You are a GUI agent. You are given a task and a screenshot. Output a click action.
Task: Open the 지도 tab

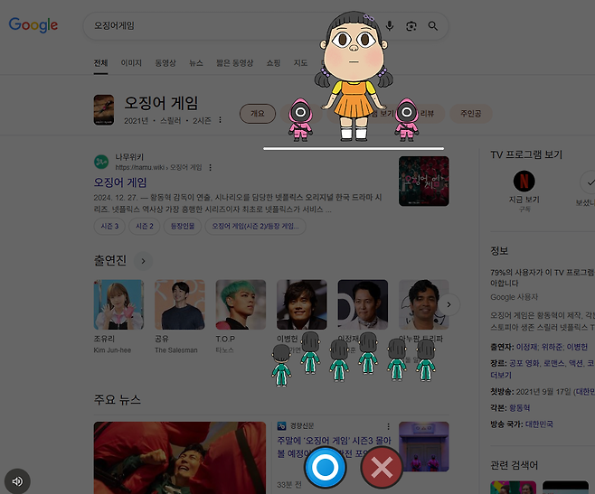pos(300,63)
